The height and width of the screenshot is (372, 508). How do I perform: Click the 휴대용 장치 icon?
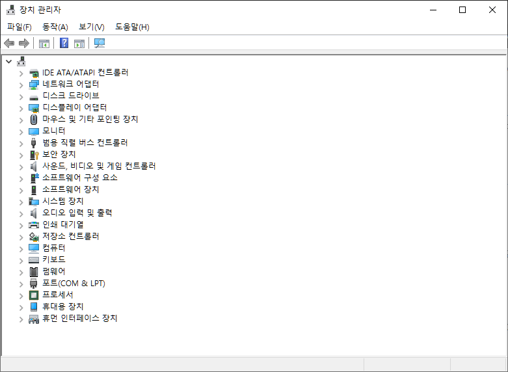pyautogui.click(x=34, y=306)
